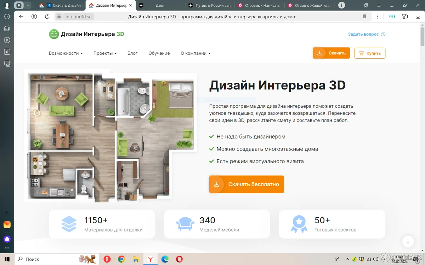The image size is (425, 265).
Task: Click the "Моделей мебели" stat text
Action: click(x=219, y=230)
